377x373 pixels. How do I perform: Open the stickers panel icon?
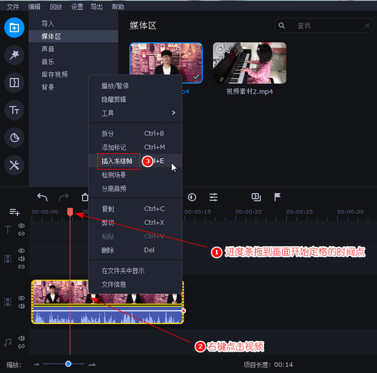pyautogui.click(x=14, y=138)
